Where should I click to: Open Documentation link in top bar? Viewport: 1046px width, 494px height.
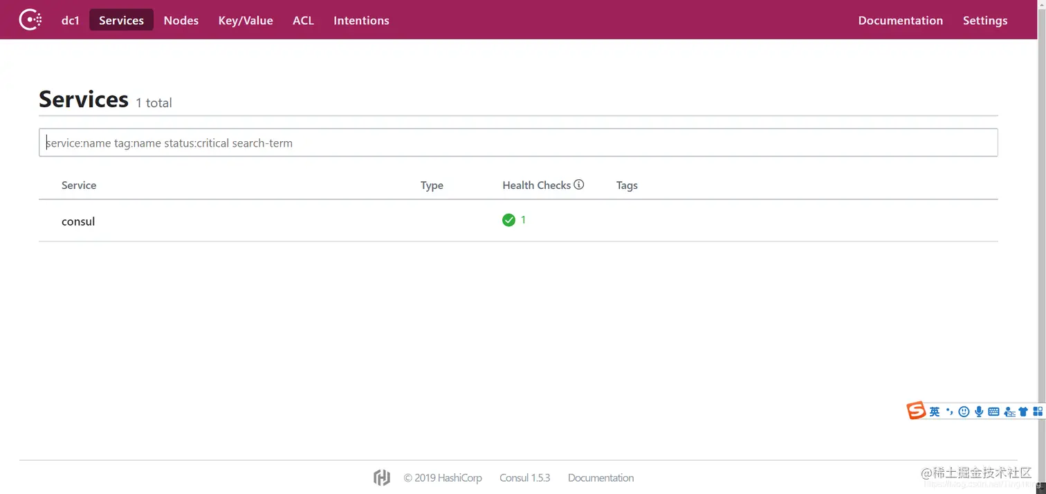click(900, 20)
